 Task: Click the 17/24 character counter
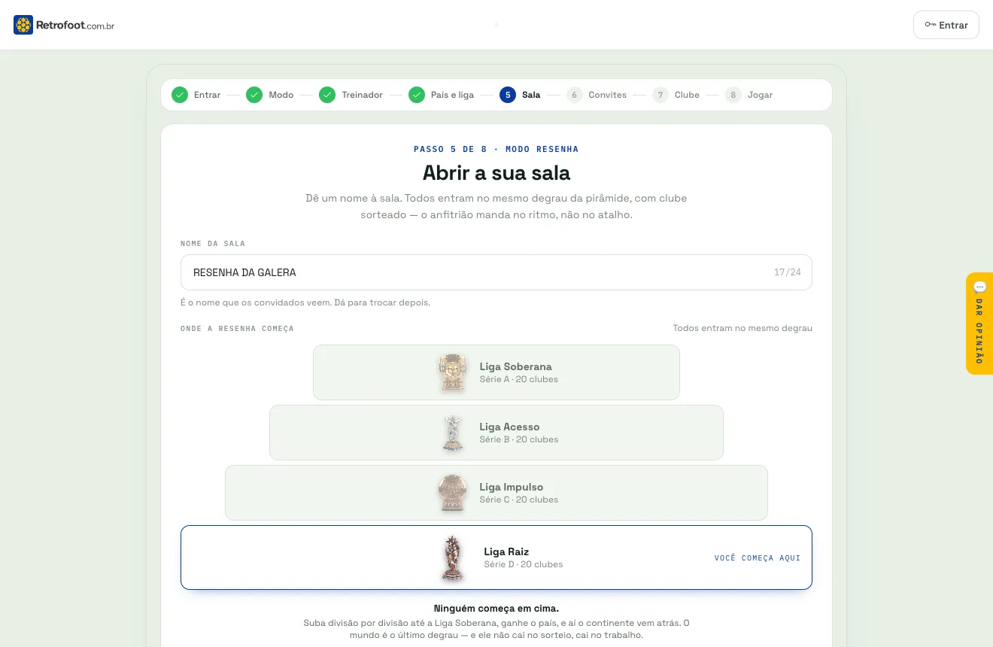[x=788, y=272]
